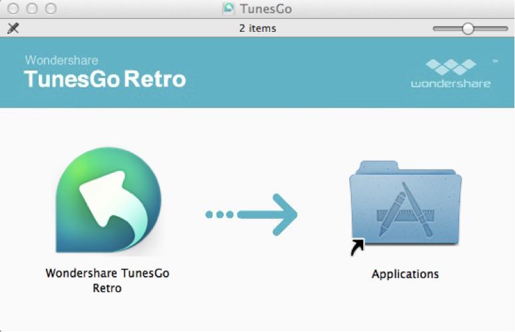Select the Wondershare TunesGo Retro app icon

109,200
